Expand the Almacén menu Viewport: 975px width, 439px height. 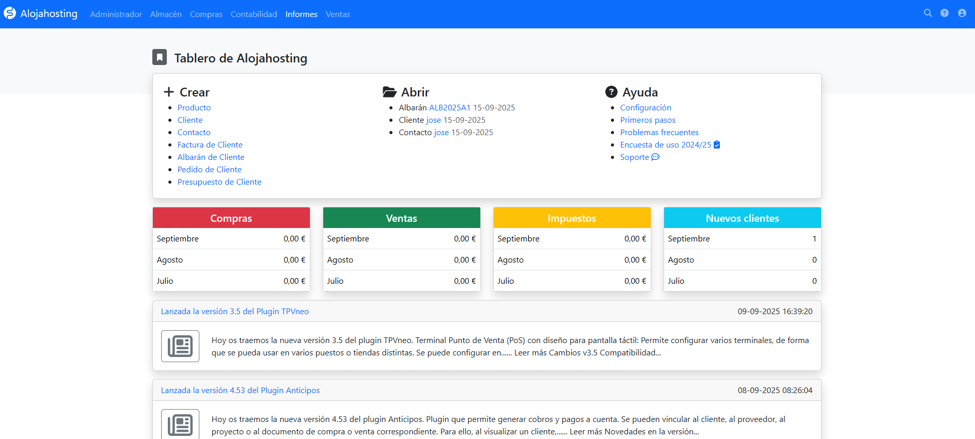pyautogui.click(x=166, y=14)
